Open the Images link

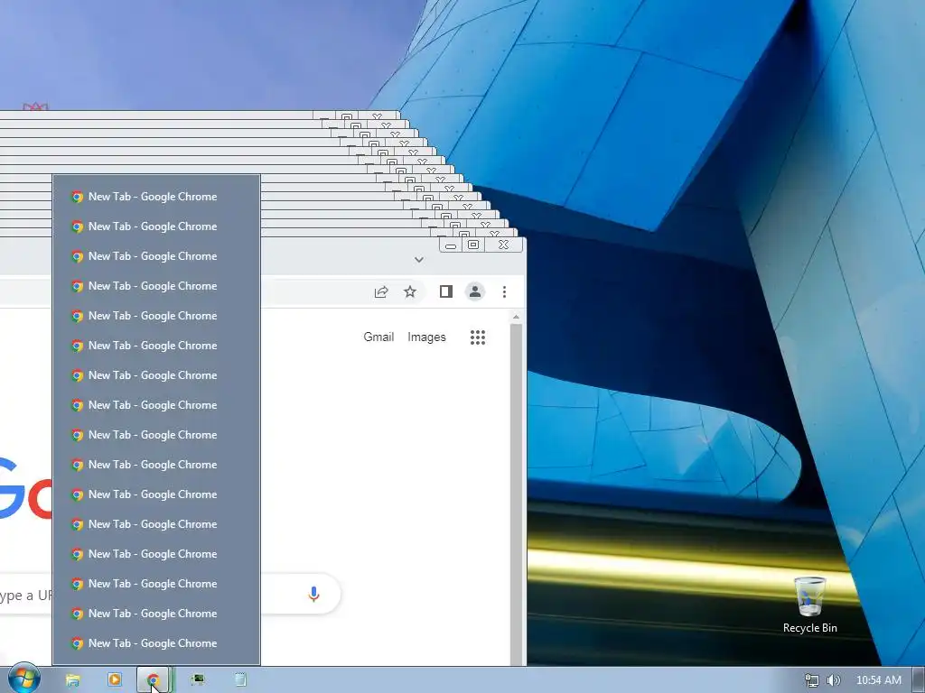426,337
